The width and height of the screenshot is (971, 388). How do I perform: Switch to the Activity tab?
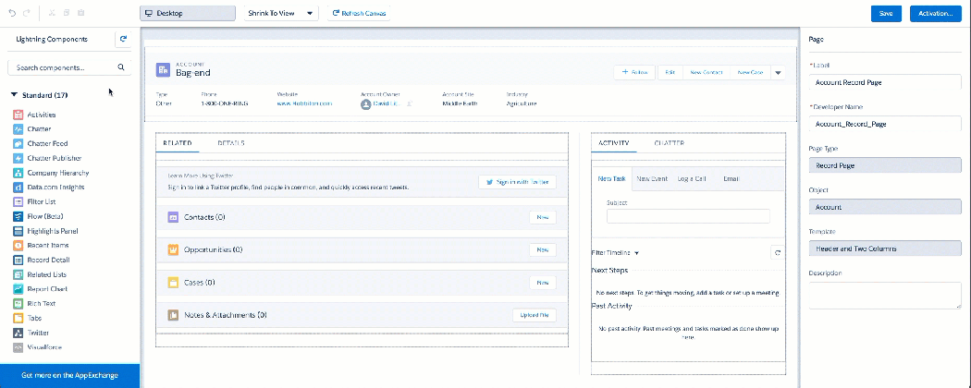pos(613,143)
